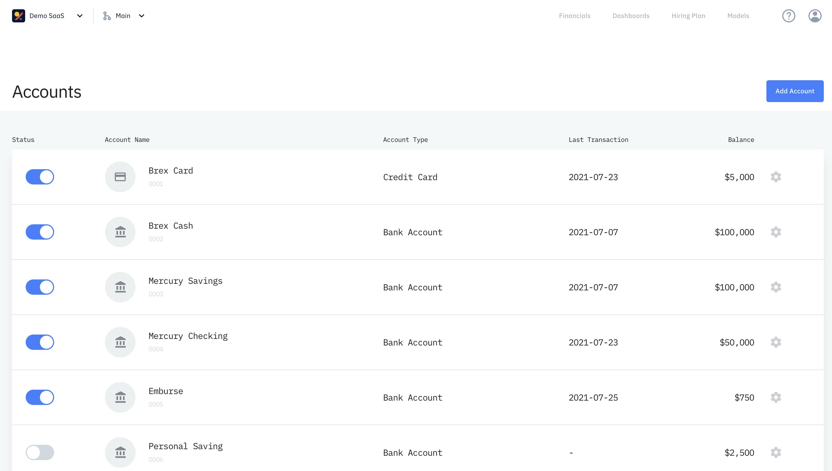Click account number 0001

pyautogui.click(x=156, y=184)
